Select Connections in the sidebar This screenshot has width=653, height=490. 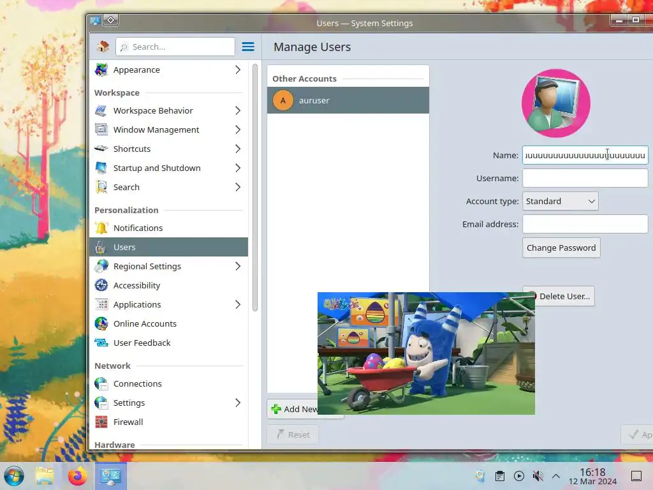click(x=168, y=383)
